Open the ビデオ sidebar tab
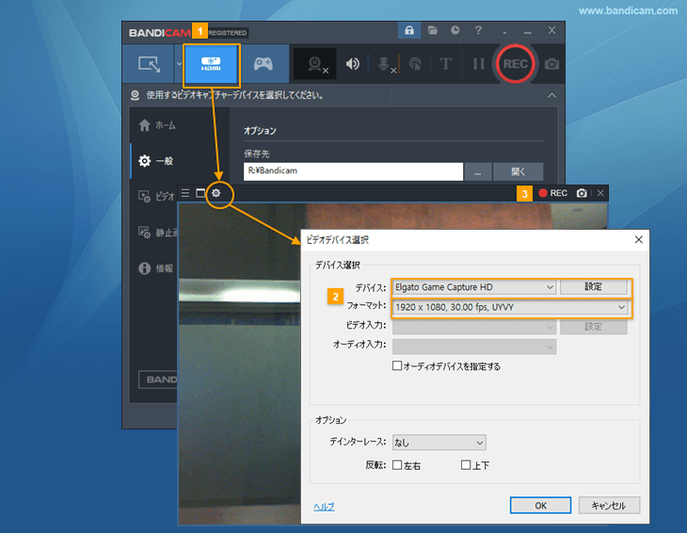687x533 pixels. [156, 197]
